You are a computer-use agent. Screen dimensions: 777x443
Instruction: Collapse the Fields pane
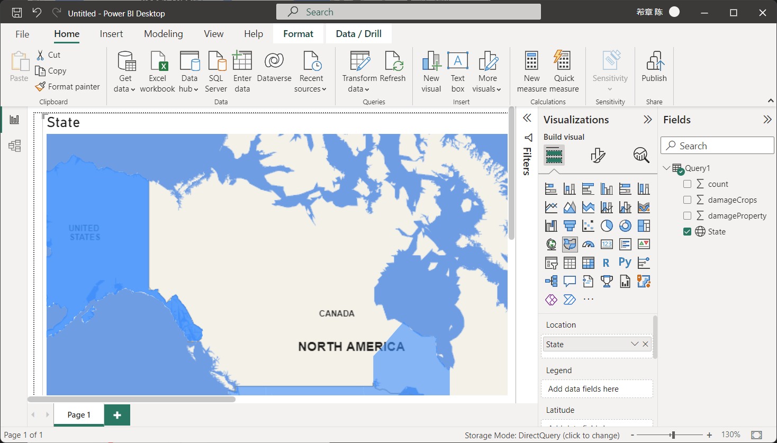767,120
